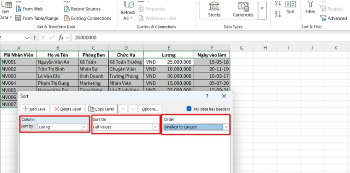Viewport: 350px width, 173px height.
Task: Click date cell 15-05-18
Action: 212,62
